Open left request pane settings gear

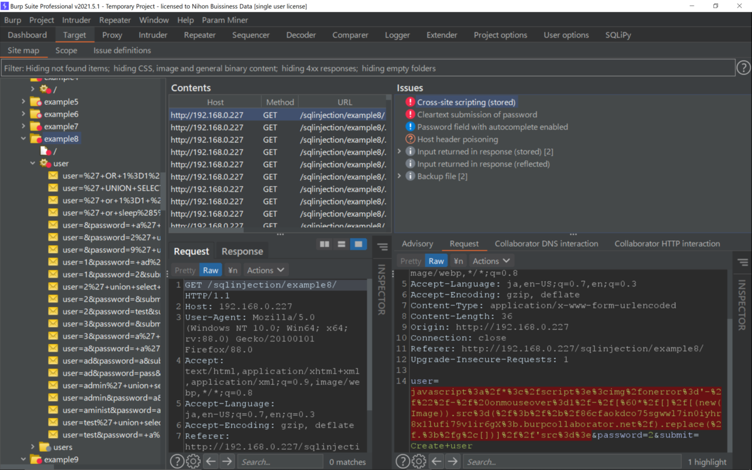[x=193, y=462]
